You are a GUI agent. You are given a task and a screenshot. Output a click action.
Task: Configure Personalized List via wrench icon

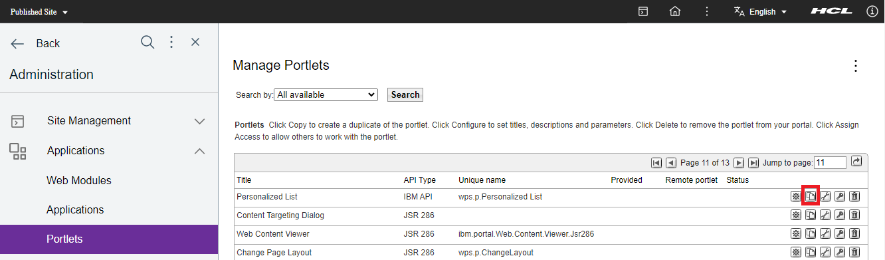825,196
